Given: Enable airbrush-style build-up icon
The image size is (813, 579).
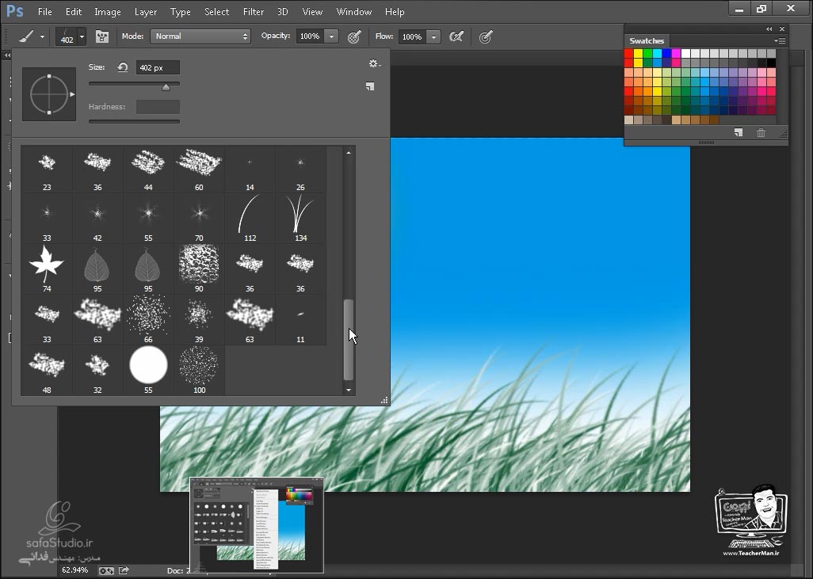Looking at the screenshot, I should click(456, 36).
